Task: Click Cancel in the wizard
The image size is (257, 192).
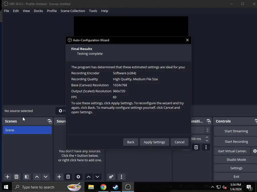Action: point(179,142)
